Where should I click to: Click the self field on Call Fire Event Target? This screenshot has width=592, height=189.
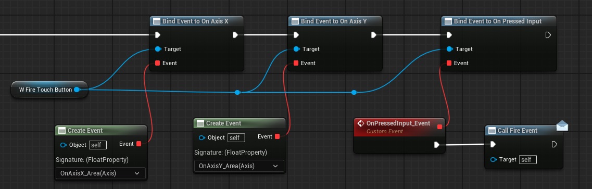pyautogui.click(x=528, y=159)
